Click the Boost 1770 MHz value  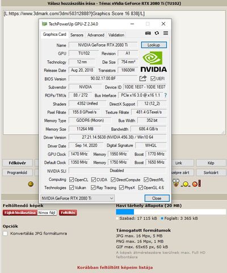156,154
